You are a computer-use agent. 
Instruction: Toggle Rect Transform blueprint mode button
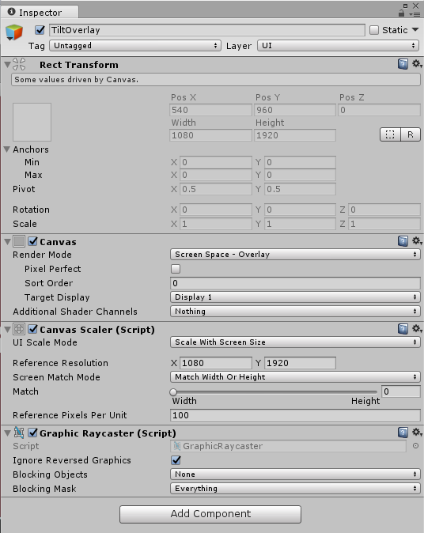(x=390, y=134)
